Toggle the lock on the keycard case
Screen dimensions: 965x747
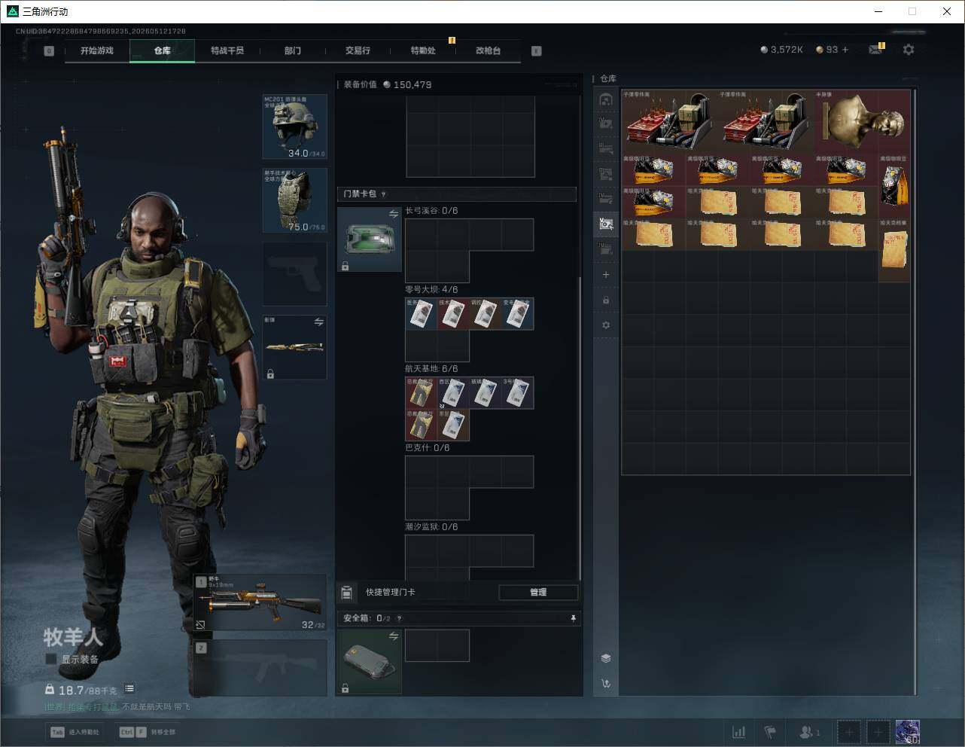[345, 267]
